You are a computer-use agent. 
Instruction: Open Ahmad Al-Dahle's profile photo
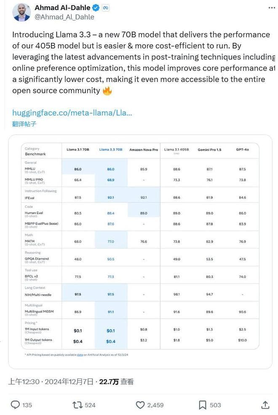point(21,12)
